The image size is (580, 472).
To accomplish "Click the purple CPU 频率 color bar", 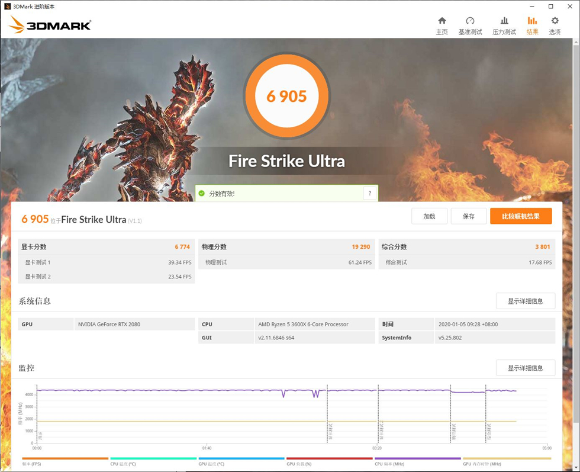I will (417, 458).
